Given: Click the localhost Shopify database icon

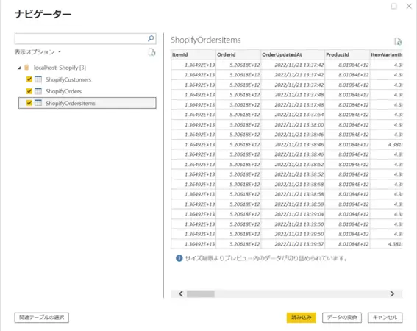Looking at the screenshot, I should coord(26,68).
